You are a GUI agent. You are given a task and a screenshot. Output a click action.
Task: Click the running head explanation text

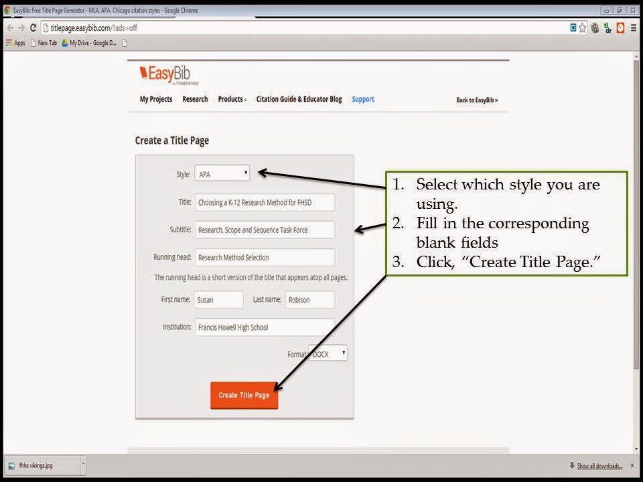(251, 277)
